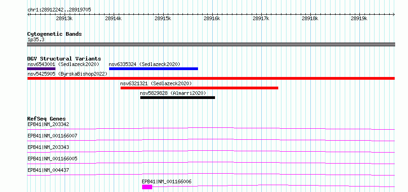
Task: Open the nsv6543001 (Sedlazeck2020) label
Action: click(x=63, y=64)
